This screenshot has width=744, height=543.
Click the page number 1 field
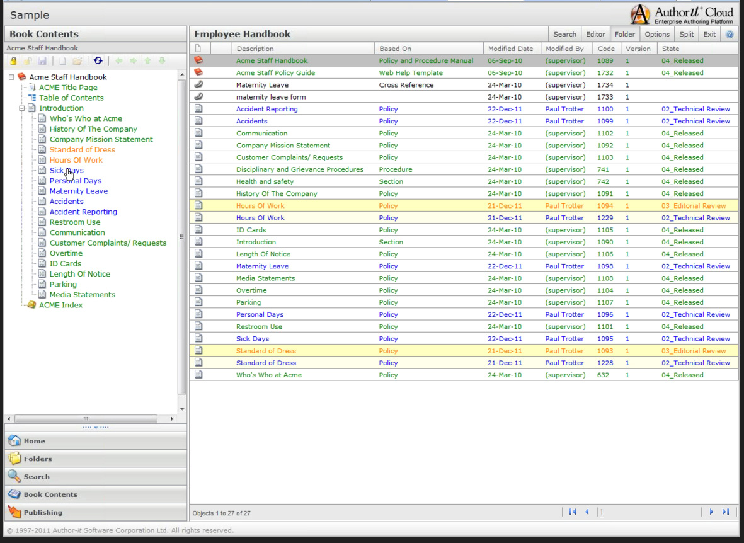pos(601,512)
